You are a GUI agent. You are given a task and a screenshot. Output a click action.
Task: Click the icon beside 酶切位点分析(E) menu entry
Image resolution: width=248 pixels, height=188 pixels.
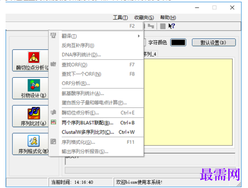(53, 112)
